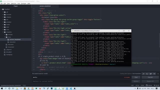The image size is (160, 90).
Task: Click the Replace button
Action: [x=136, y=81]
